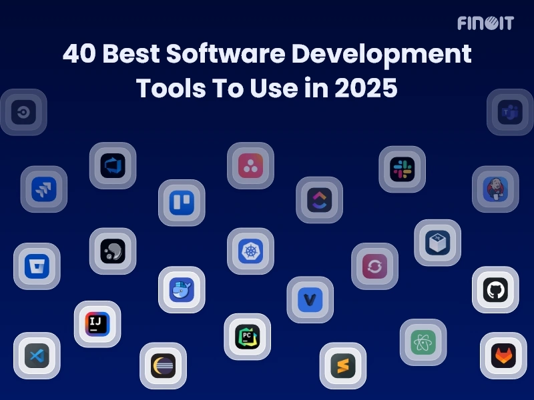
Task: Click the text 'Tools To Use in 2025'
Action: click(x=266, y=88)
